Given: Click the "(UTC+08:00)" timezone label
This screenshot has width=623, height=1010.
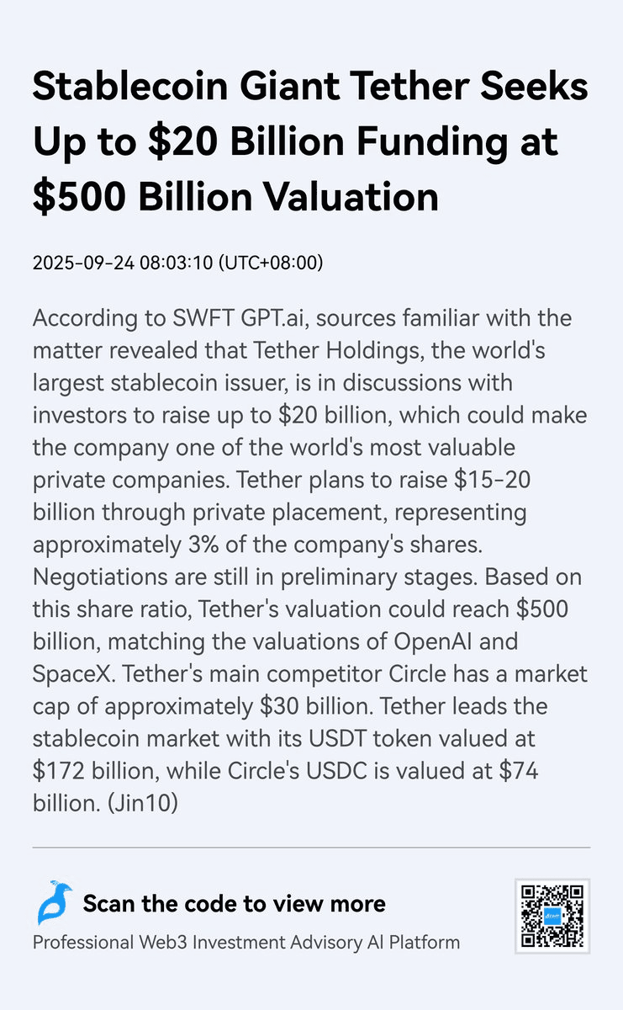Looking at the screenshot, I should (271, 263).
